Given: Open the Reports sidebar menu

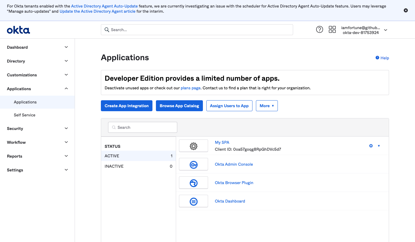Looking at the screenshot, I should [37, 156].
